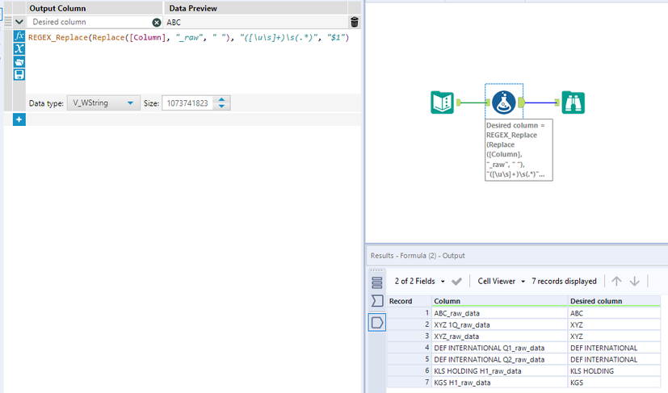Open the functions (fx) list
The image size is (668, 393).
click(19, 36)
